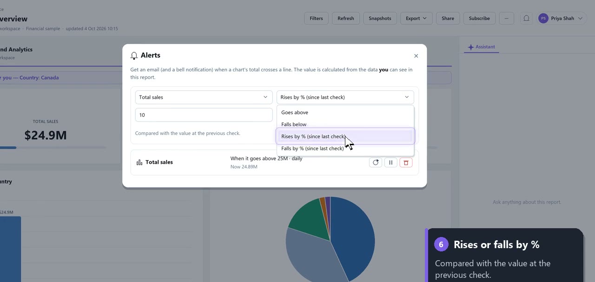Open the Filters button
Image resolution: width=595 pixels, height=282 pixels.
point(316,18)
